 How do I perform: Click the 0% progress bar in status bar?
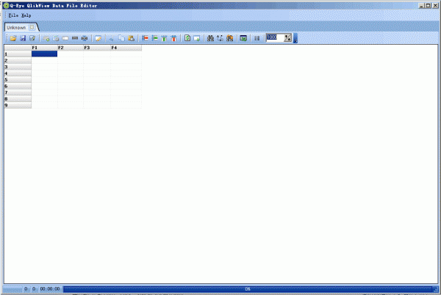pyautogui.click(x=248, y=289)
